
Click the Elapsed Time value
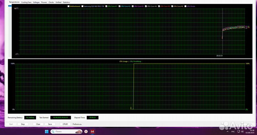point(92,118)
